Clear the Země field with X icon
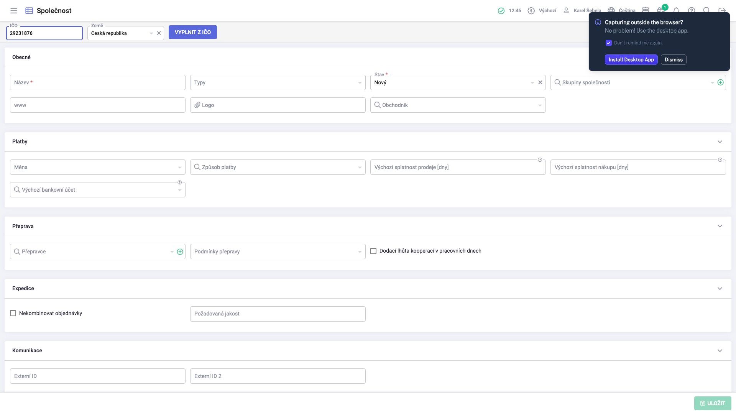This screenshot has width=736, height=414. pos(159,33)
